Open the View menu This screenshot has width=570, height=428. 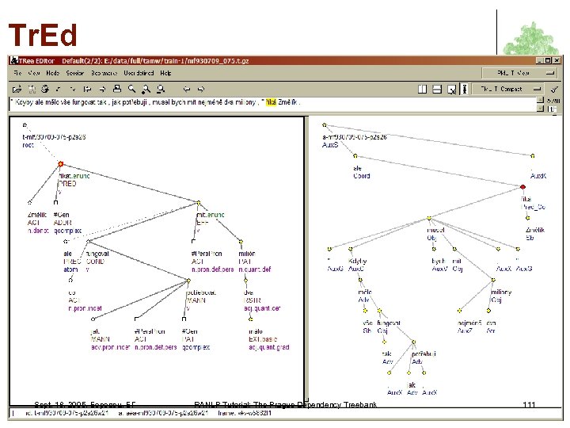pos(33,73)
